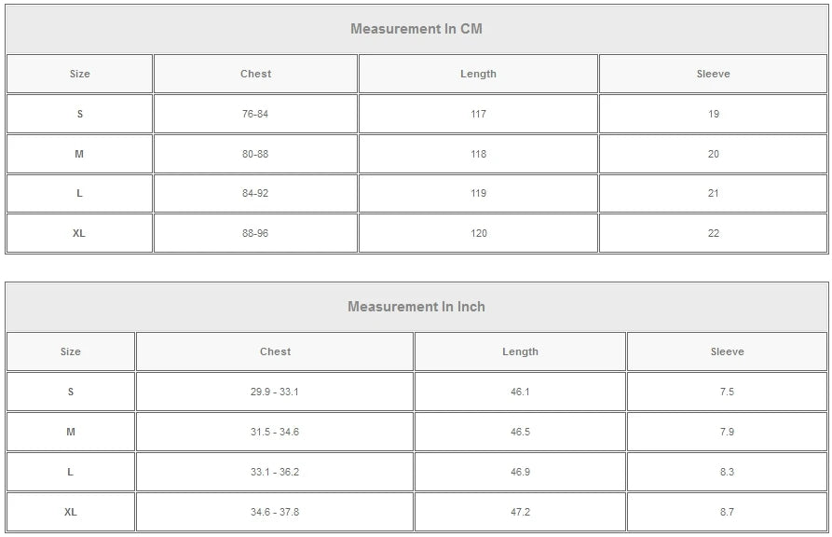Select the chest cell reading 76-84

pos(255,114)
